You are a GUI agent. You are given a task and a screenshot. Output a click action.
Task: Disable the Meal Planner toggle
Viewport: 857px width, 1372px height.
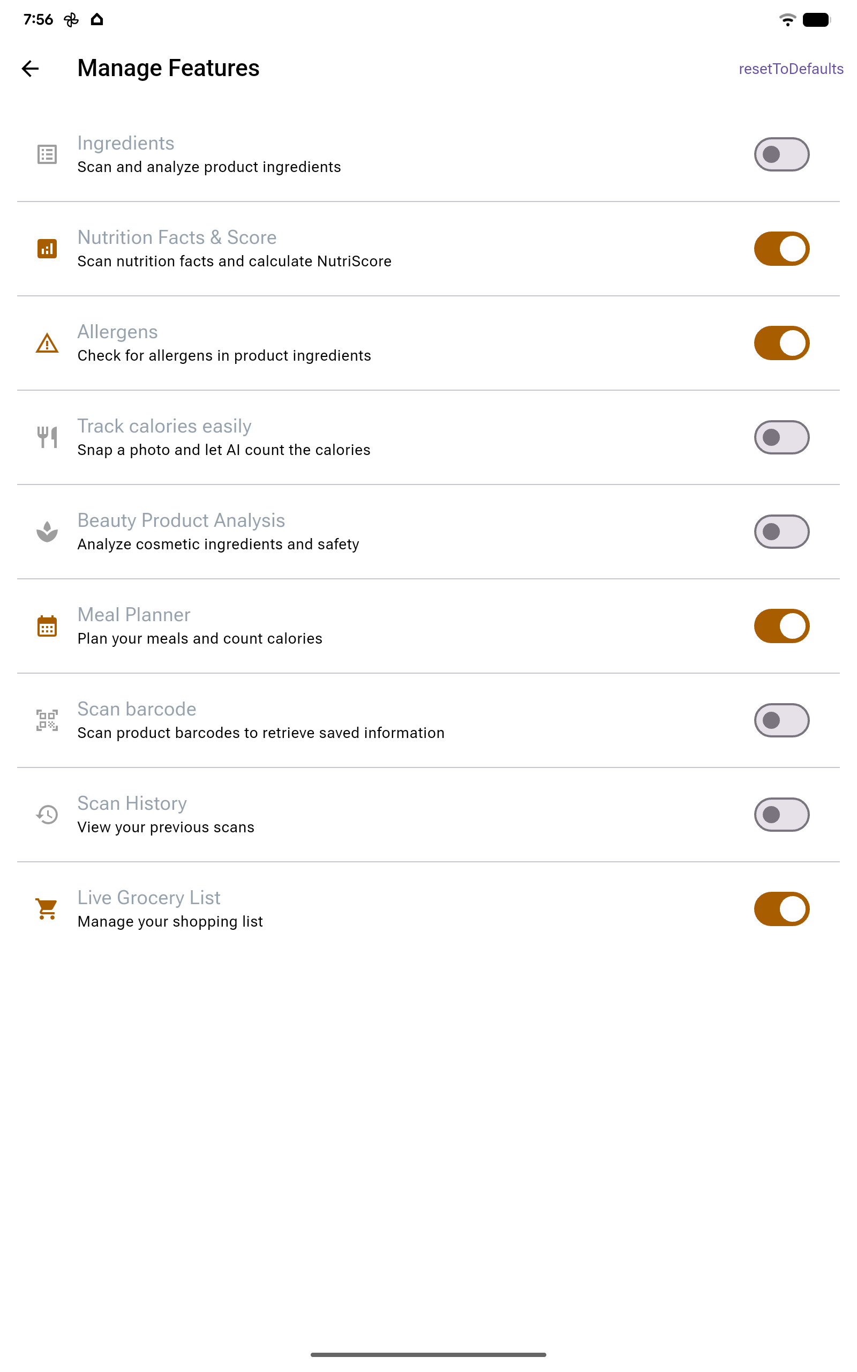point(782,625)
